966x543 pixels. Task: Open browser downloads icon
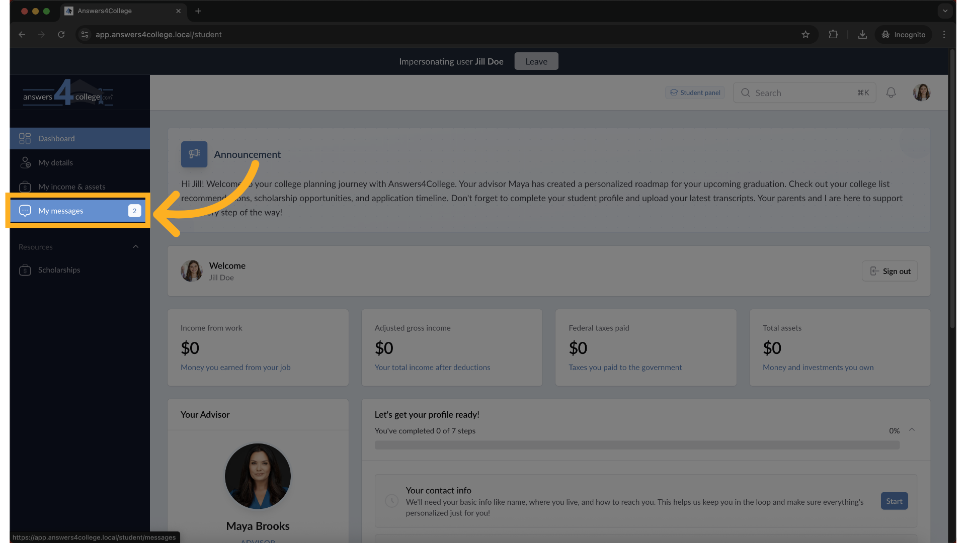pyautogui.click(x=862, y=35)
